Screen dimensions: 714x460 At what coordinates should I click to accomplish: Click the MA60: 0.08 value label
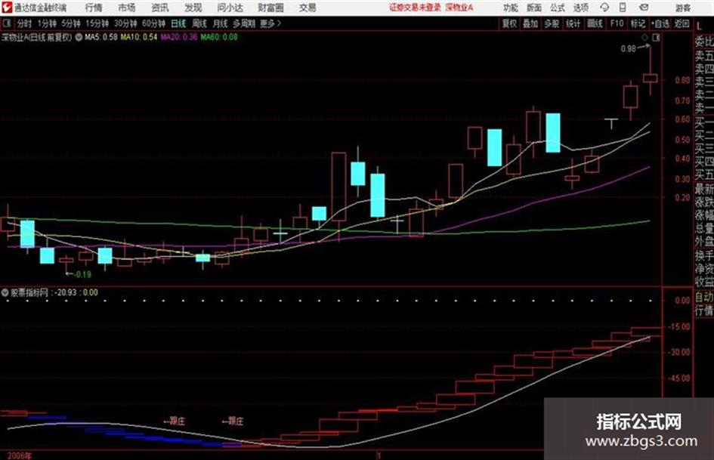(219, 37)
